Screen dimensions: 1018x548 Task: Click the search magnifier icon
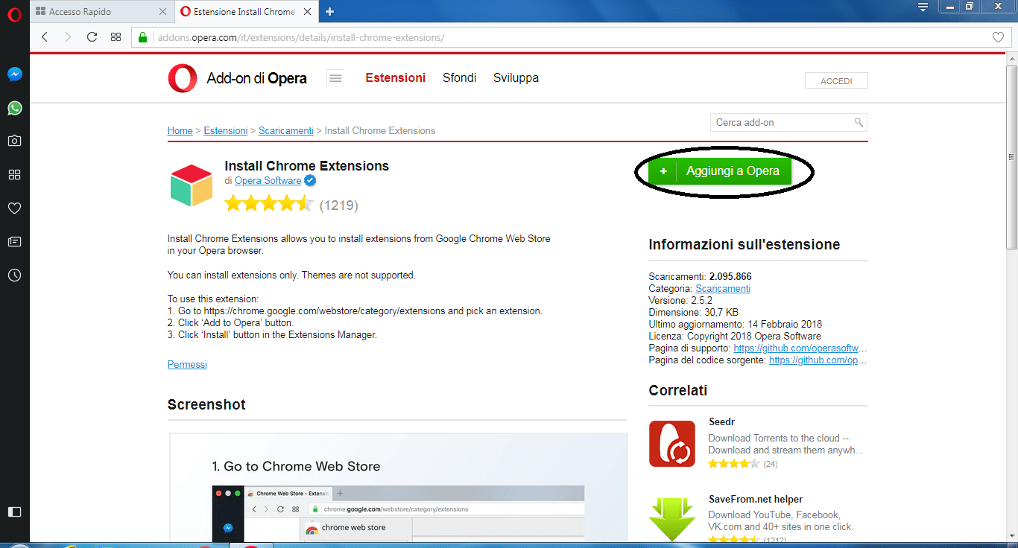859,122
